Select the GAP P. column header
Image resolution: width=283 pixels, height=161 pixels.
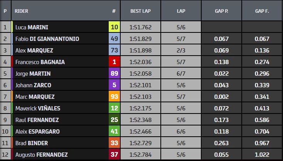point(222,11)
